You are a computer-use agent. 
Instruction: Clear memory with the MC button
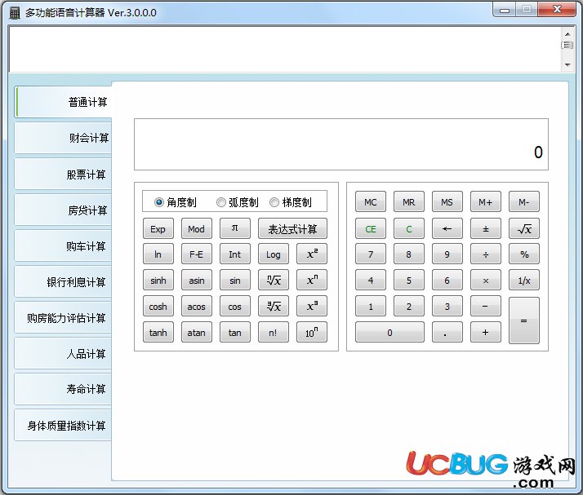click(x=371, y=201)
